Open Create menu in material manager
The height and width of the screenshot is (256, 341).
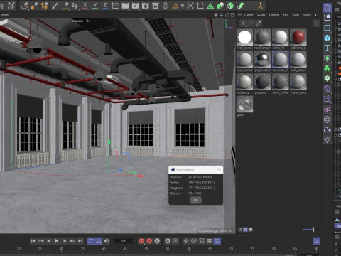click(x=249, y=15)
